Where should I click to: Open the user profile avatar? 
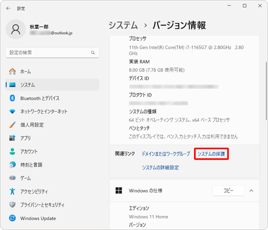click(x=16, y=29)
